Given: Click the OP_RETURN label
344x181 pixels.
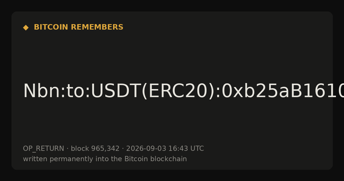Looking at the screenshot, I should [44, 149].
